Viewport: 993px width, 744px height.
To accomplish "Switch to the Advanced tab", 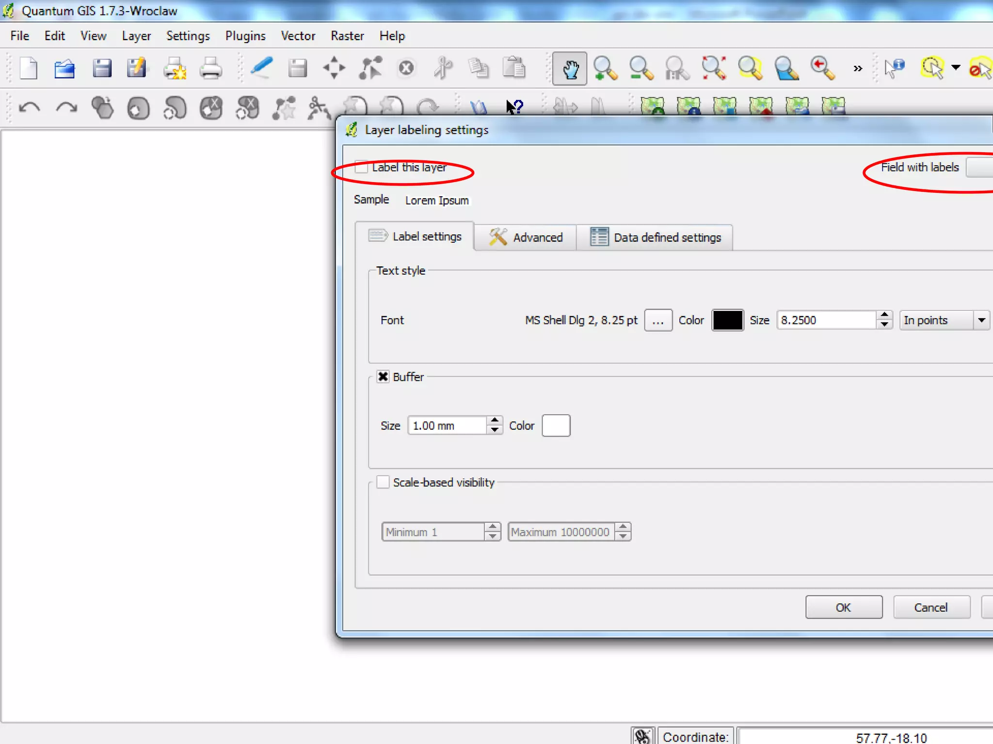I will (x=526, y=237).
